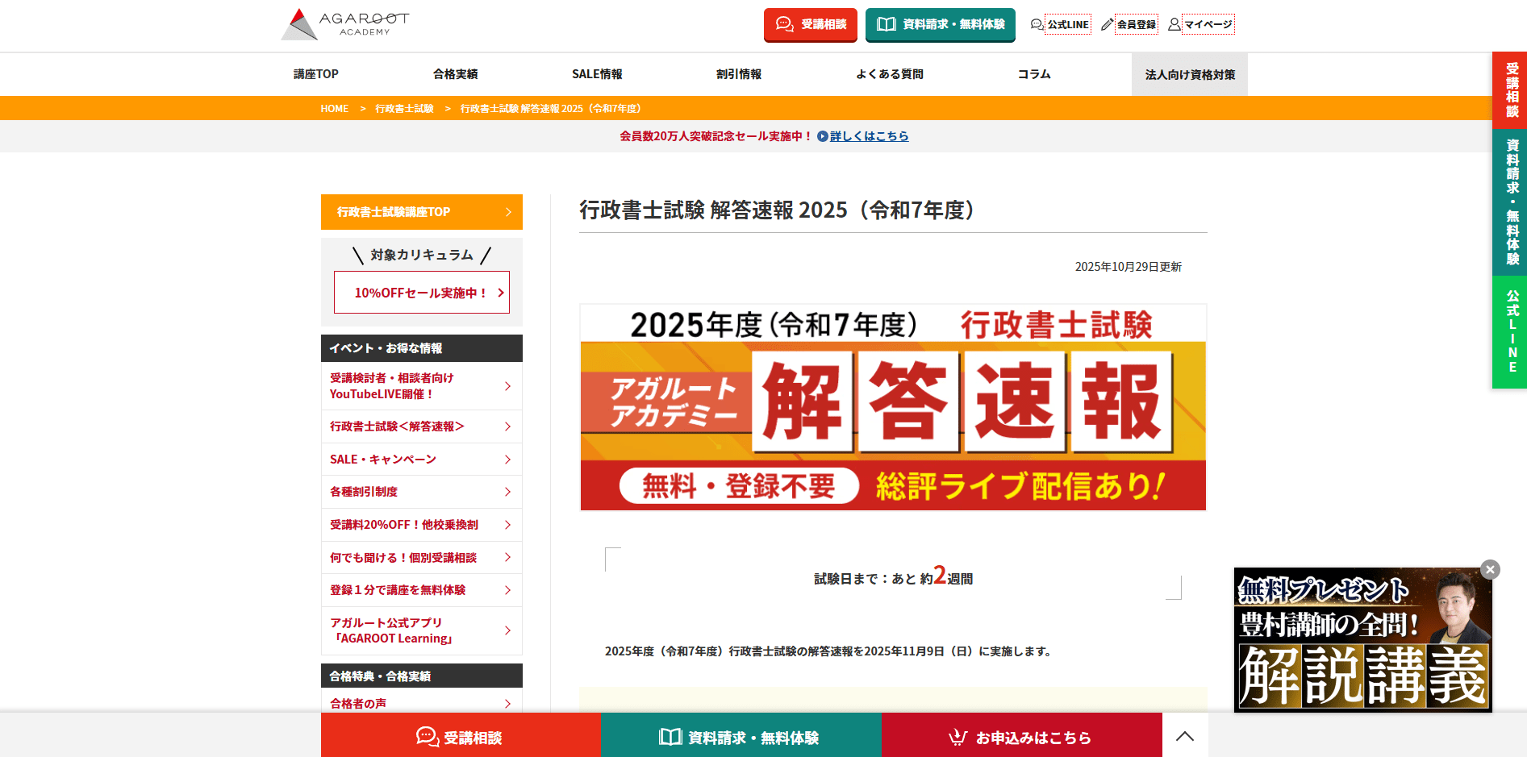Click the 公式LINE chat icon in header
This screenshot has width=1527, height=757.
1037,24
